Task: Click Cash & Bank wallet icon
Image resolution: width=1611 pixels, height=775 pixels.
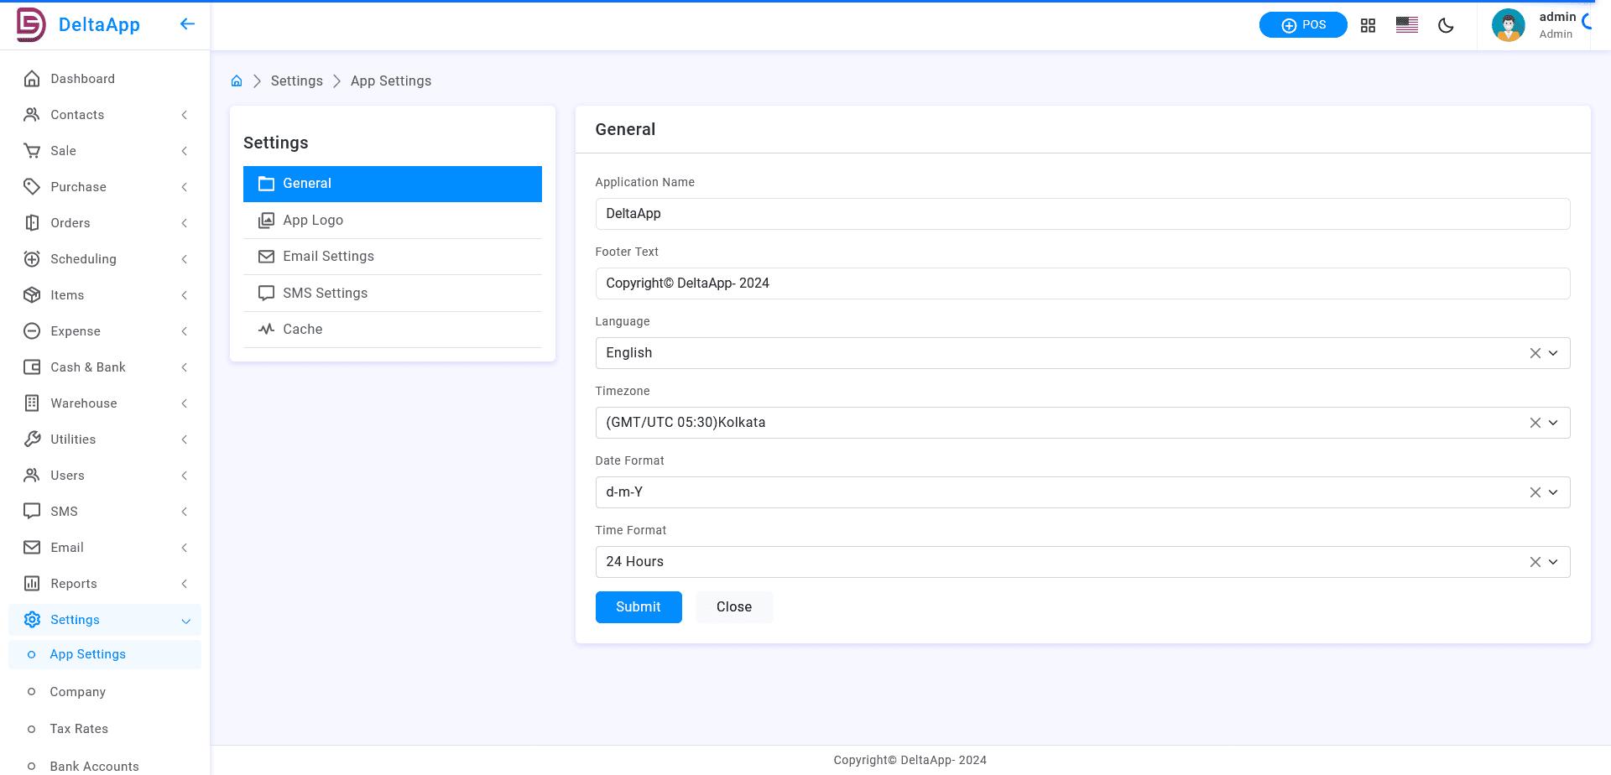Action: tap(32, 367)
